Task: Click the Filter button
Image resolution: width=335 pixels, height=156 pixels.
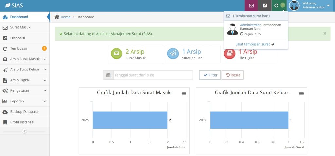Action: click(x=210, y=75)
